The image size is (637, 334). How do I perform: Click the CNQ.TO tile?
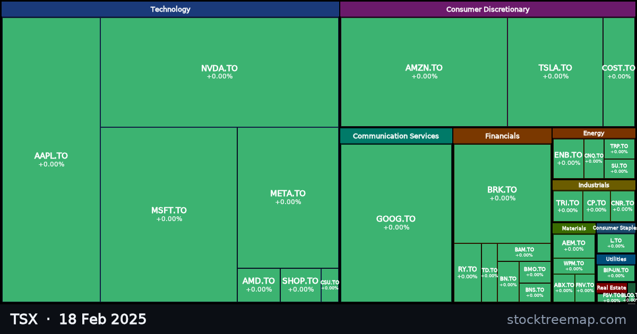[594, 159]
